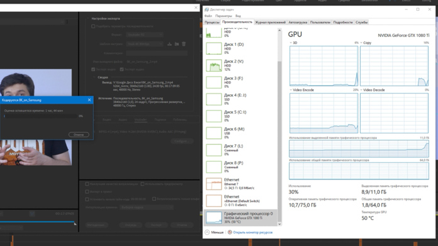Open the Формат dropdown
This screenshot has height=246, width=438.
point(144,35)
